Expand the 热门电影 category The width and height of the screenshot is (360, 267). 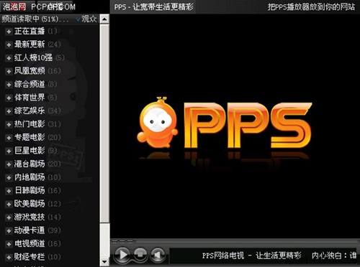pyautogui.click(x=9, y=124)
